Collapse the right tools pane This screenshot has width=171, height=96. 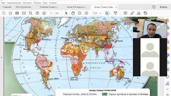coord(168,95)
